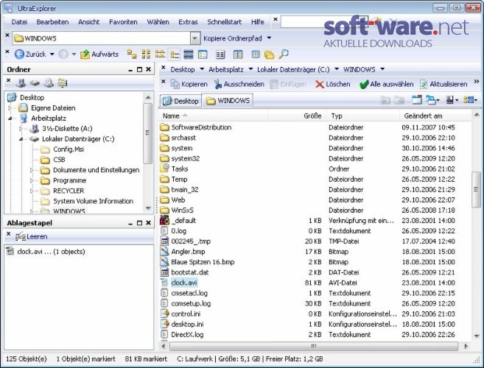Sort by the Typ column header
The height and width of the screenshot is (368, 484).
(363, 116)
